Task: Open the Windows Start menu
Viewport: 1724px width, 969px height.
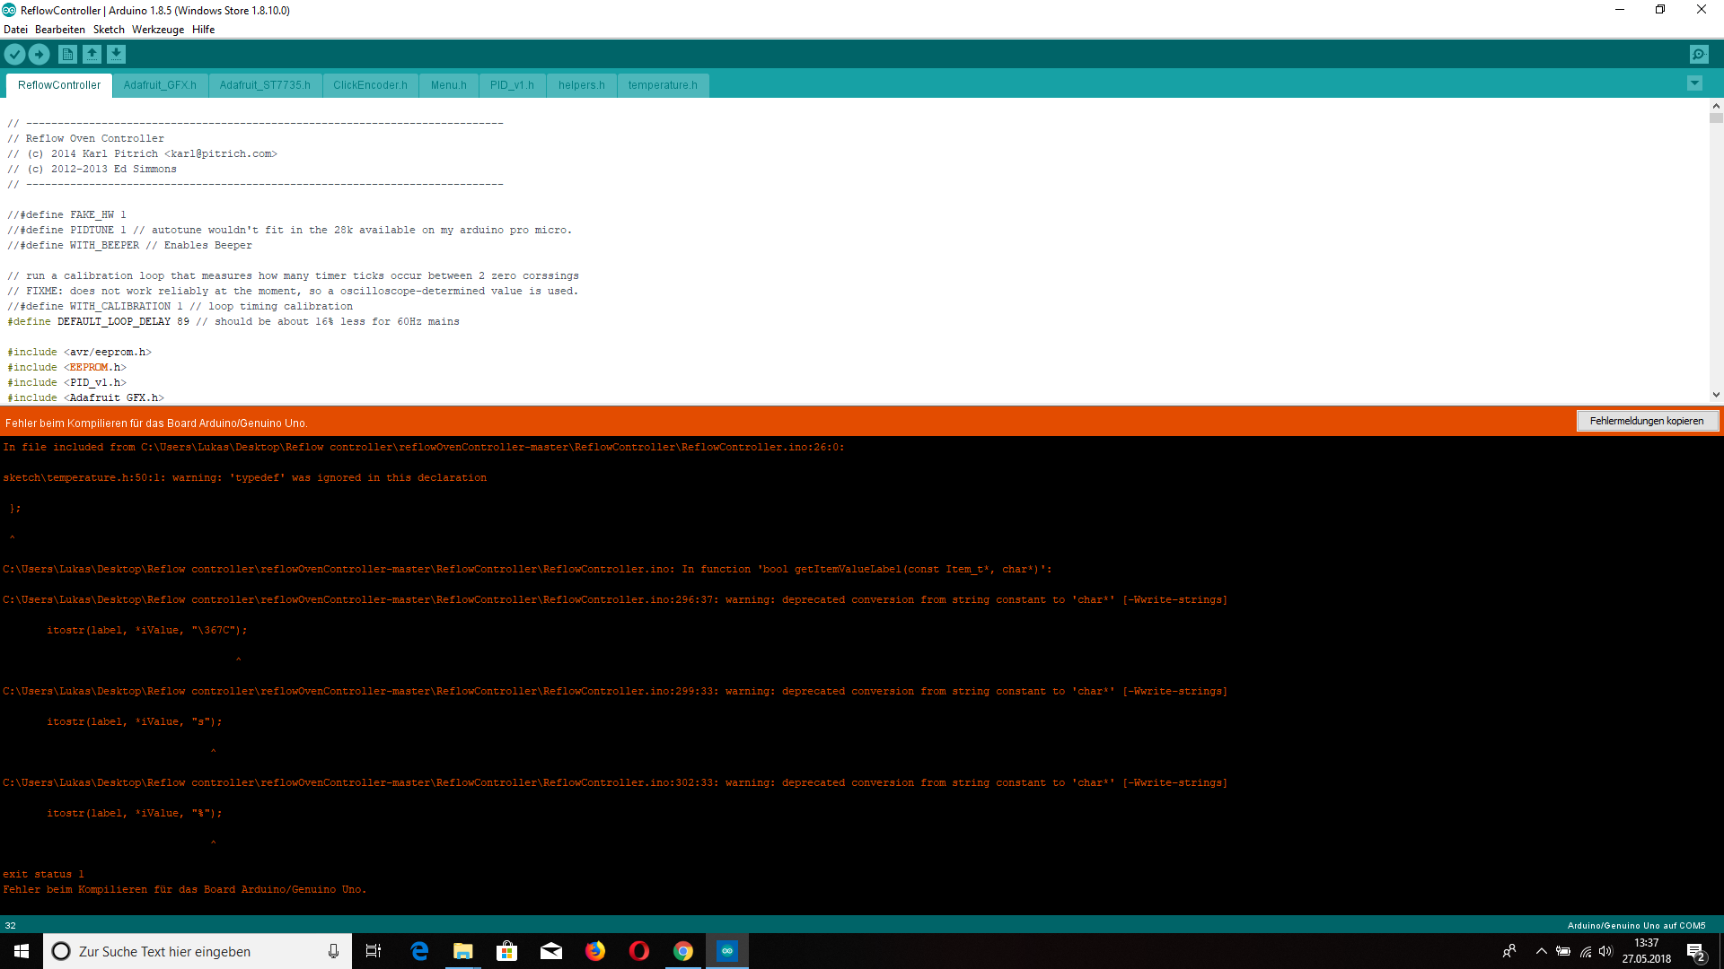Action: 22,951
